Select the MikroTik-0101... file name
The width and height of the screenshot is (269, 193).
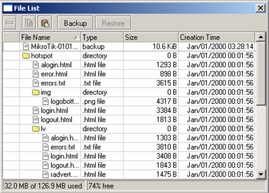[55, 46]
